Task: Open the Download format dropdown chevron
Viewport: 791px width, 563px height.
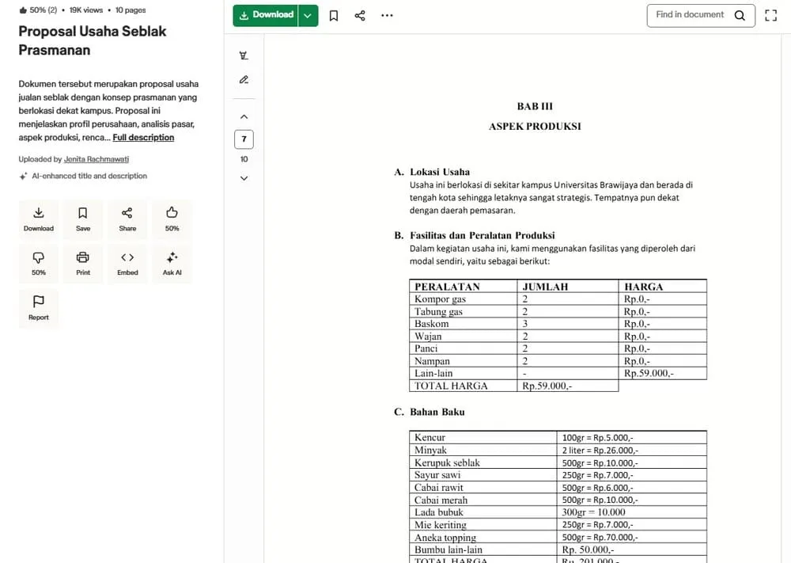Action: (x=308, y=15)
